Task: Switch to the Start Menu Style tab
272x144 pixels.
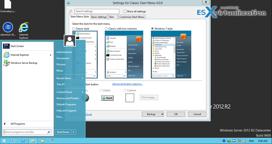Action: (x=79, y=17)
